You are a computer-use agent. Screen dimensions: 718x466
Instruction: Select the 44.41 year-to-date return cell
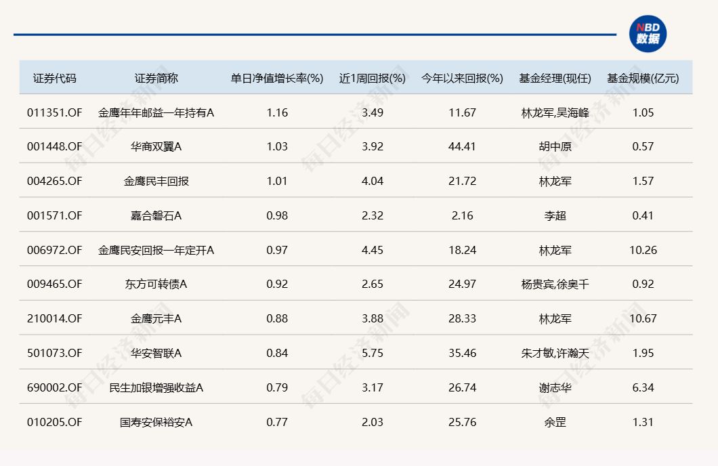(x=462, y=146)
